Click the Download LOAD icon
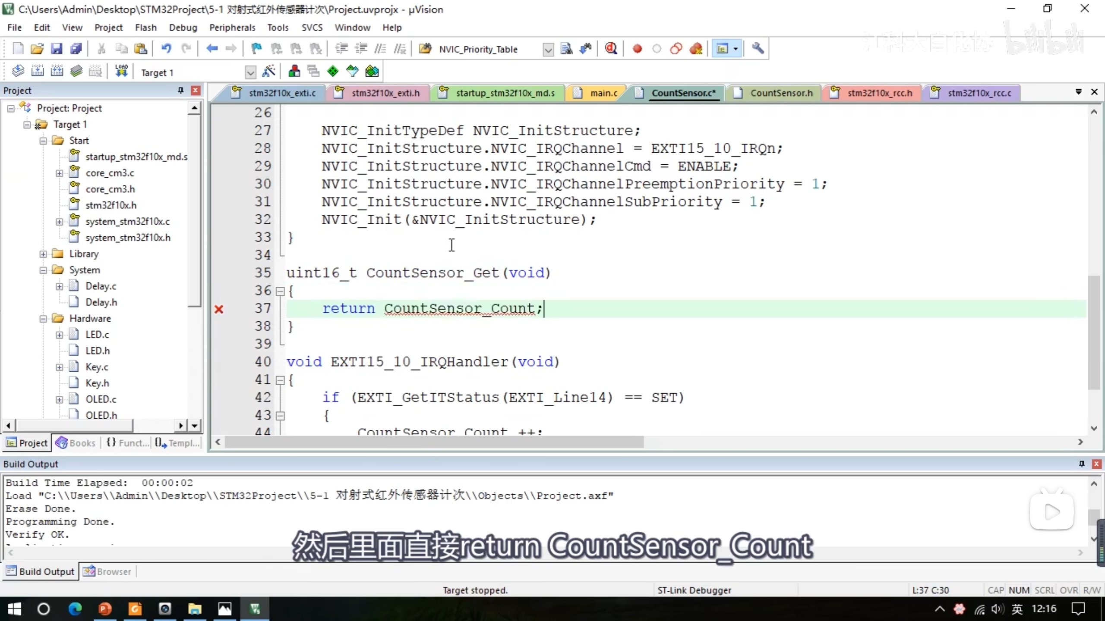 pyautogui.click(x=121, y=72)
